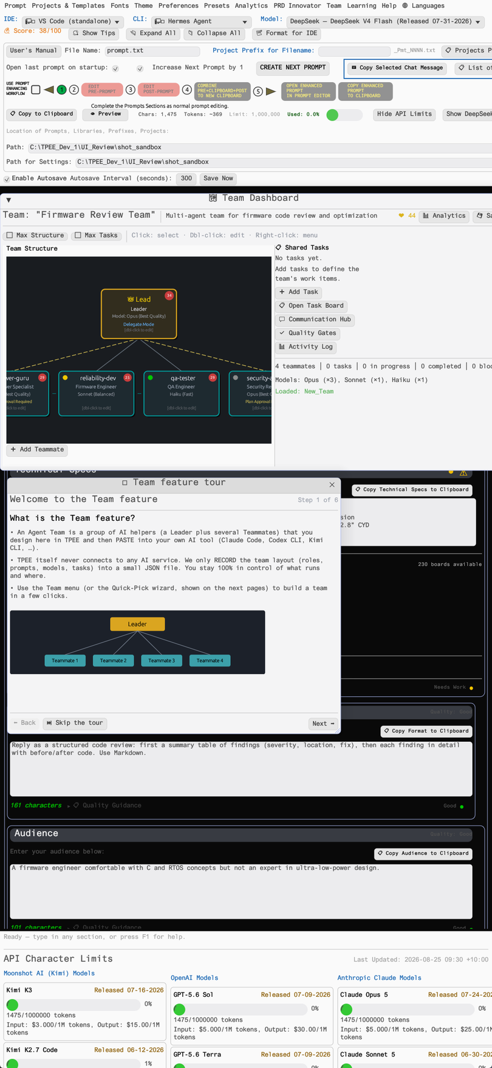Viewport: 492px width, 1068px height.
Task: Click the Path for Settings field
Action: point(284,162)
